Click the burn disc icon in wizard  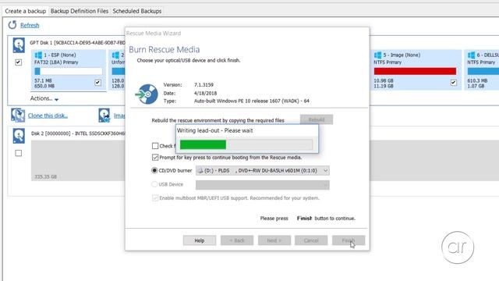coord(147,94)
